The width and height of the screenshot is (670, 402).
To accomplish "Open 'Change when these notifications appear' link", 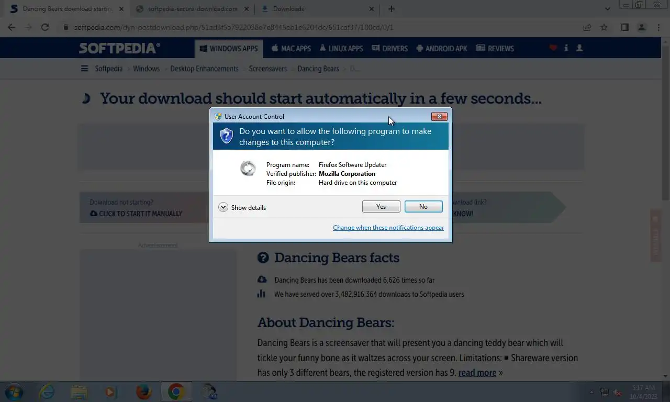I will point(388,228).
